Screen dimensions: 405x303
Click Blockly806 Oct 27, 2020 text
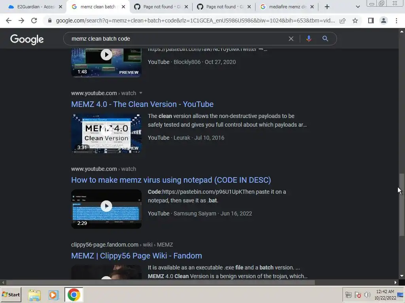204,62
